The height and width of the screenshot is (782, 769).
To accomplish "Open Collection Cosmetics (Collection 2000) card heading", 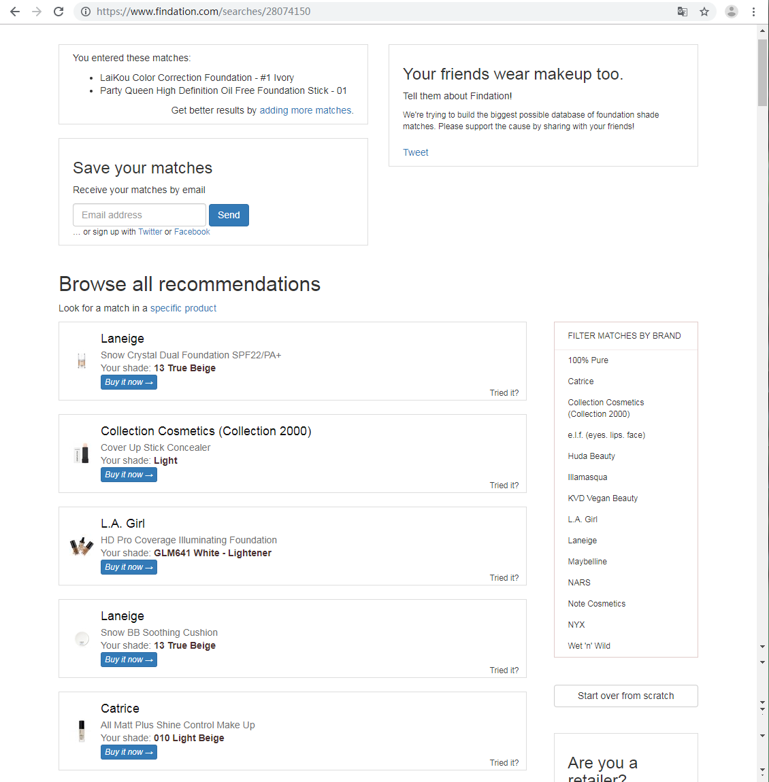I will tap(206, 431).
